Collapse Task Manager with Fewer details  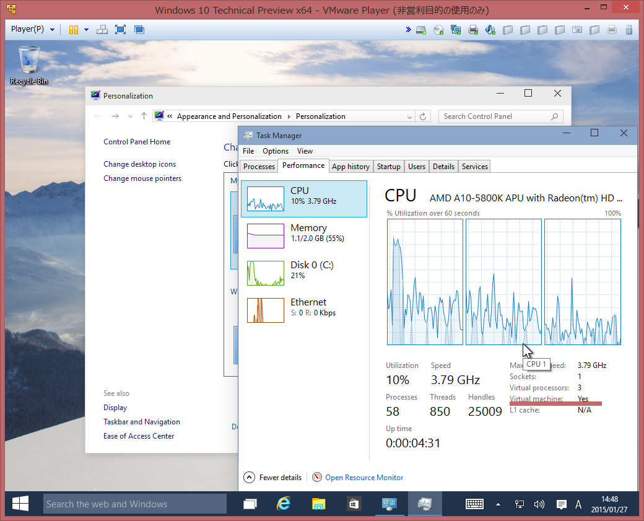(273, 478)
